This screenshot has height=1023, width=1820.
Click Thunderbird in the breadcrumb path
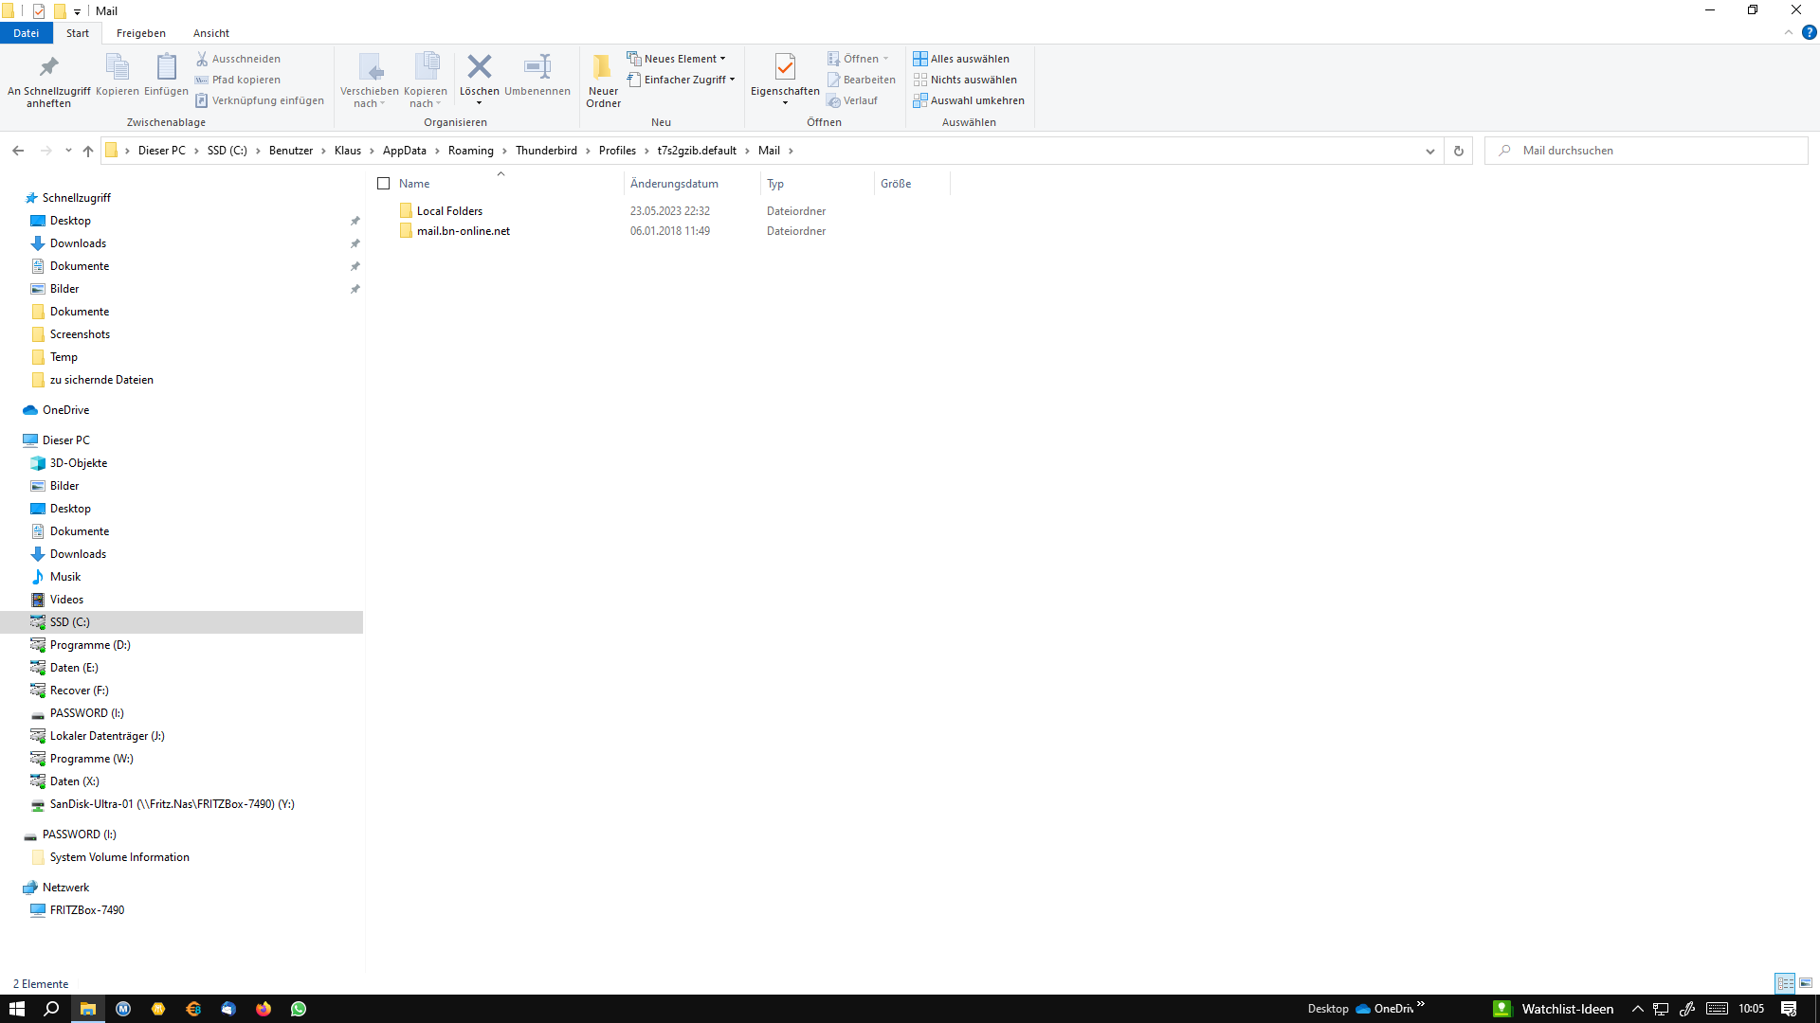click(546, 151)
